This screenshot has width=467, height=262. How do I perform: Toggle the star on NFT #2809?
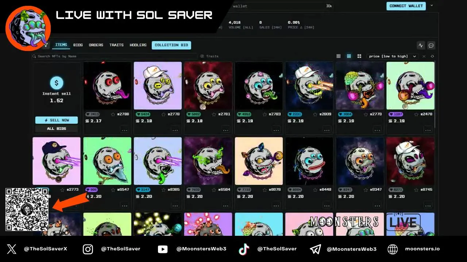click(315, 114)
